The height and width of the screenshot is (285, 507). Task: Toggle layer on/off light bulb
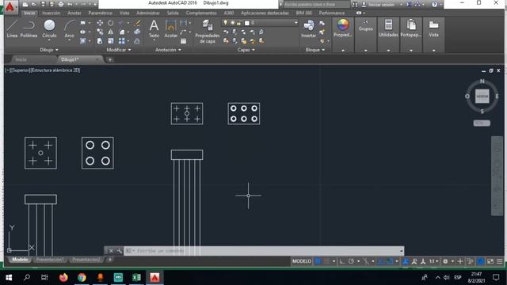click(225, 23)
